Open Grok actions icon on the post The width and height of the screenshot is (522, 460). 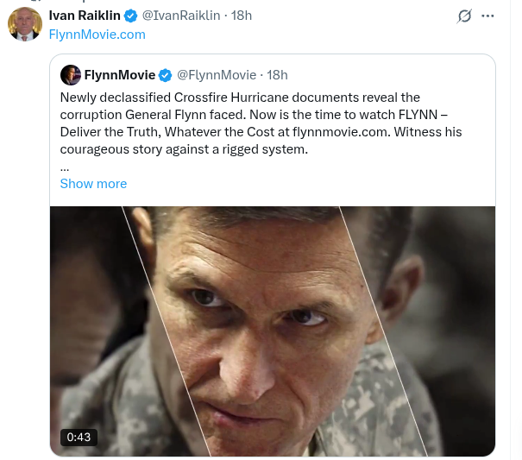464,16
